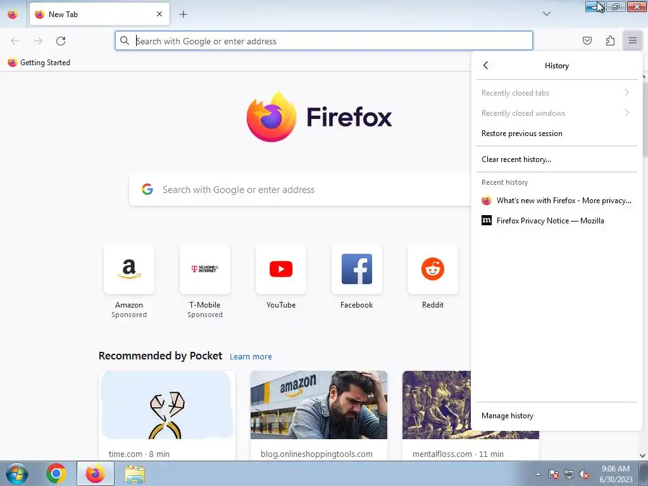This screenshot has height=486, width=648.
Task: Click the Firefox taskbar button
Action: (96, 473)
